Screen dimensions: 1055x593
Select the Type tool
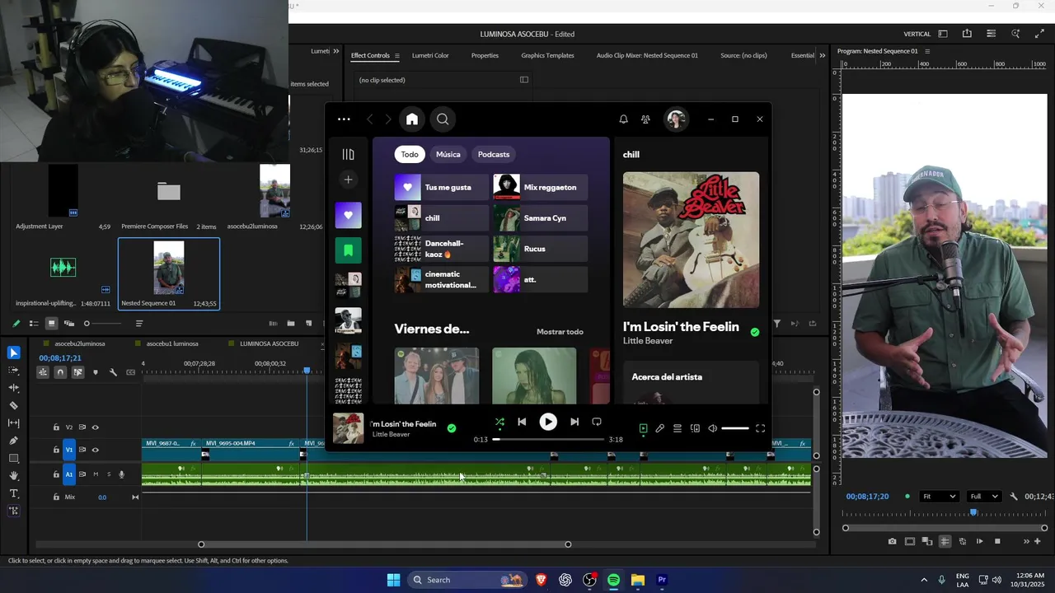coord(14,493)
